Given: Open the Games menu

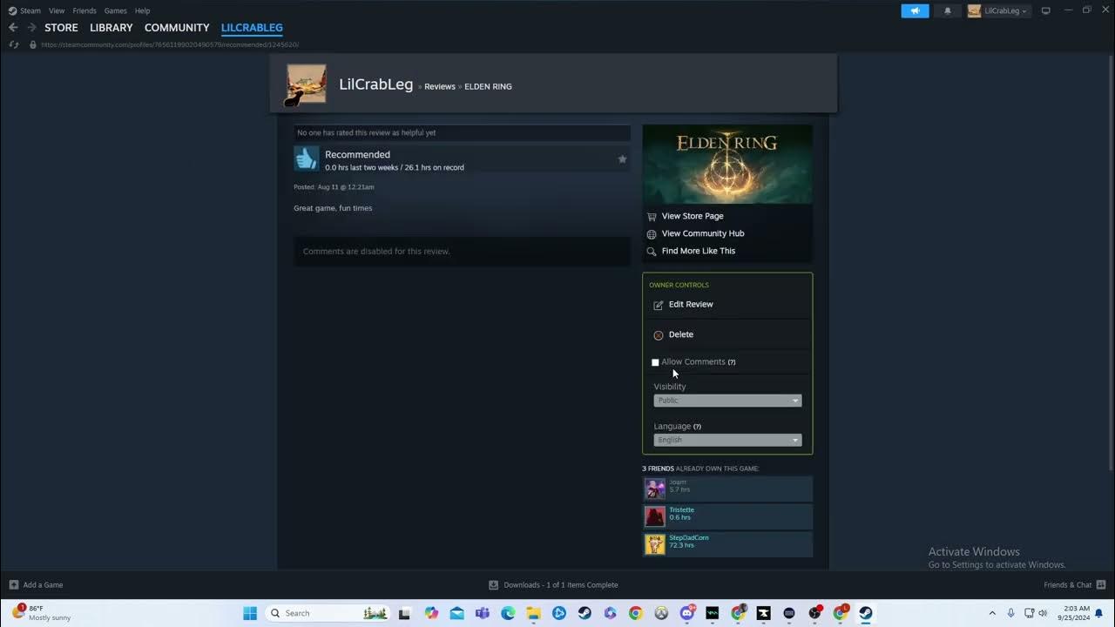Looking at the screenshot, I should tap(115, 10).
